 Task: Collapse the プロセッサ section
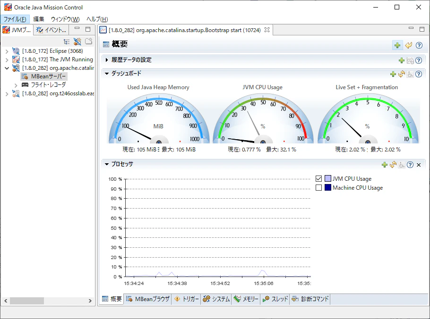107,164
